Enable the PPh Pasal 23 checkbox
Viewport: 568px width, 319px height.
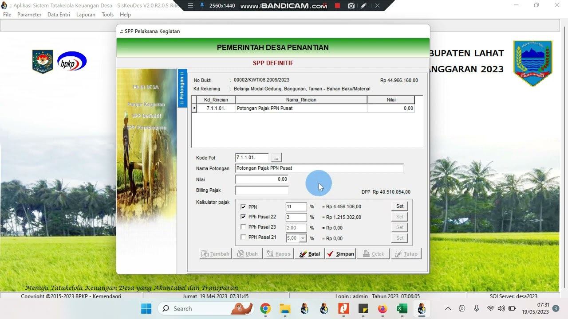(243, 227)
